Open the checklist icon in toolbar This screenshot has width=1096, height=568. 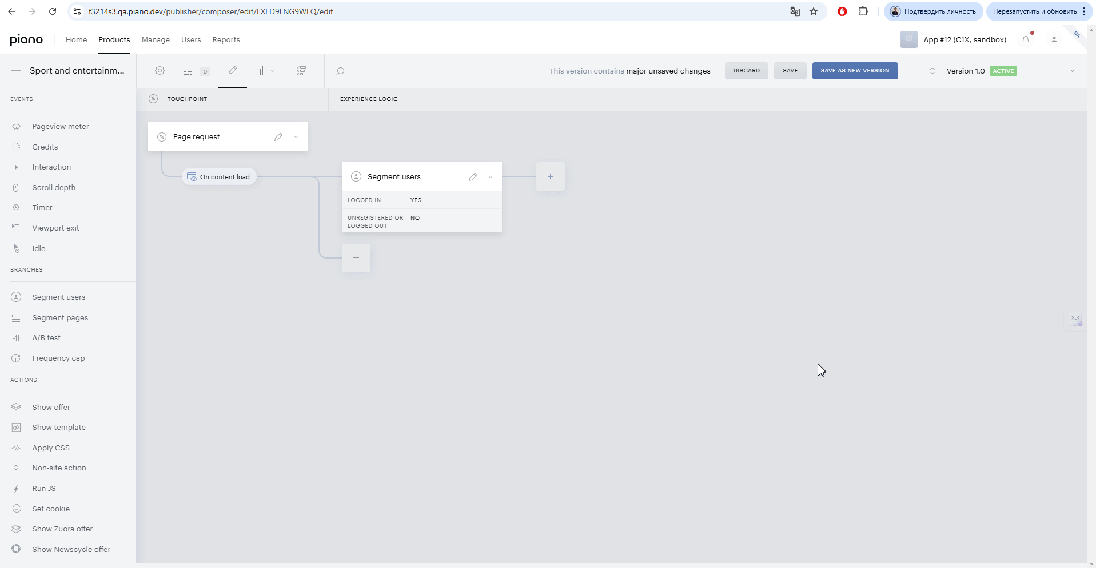(301, 71)
